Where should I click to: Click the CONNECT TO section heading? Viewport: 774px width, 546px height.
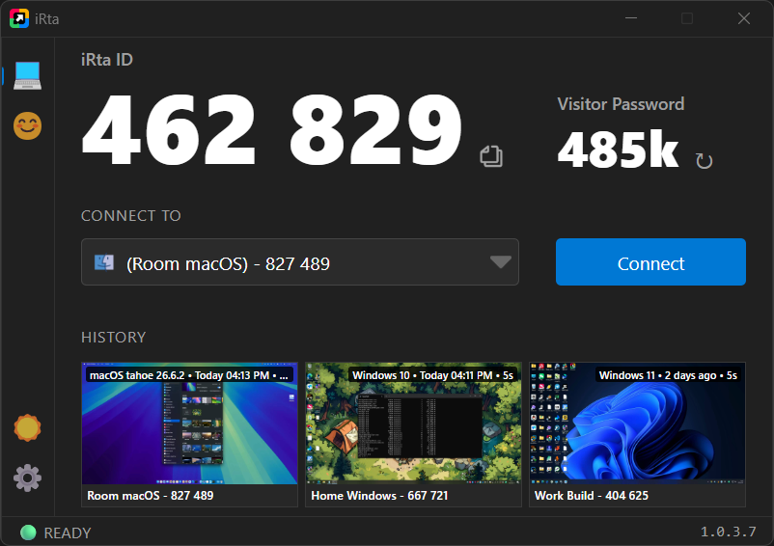[x=131, y=216]
